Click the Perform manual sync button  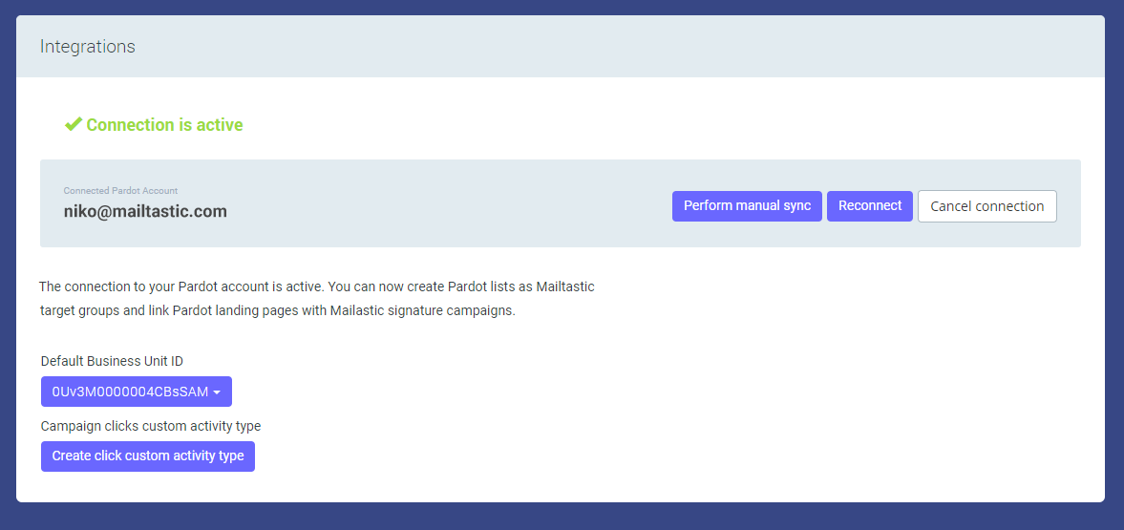click(x=747, y=206)
